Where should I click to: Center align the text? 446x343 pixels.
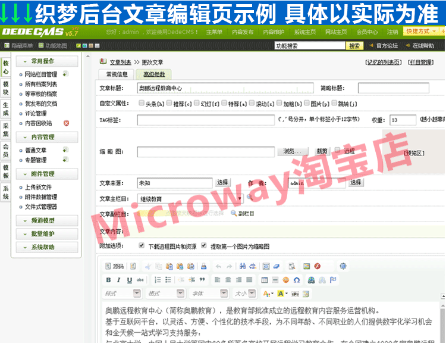click(x=228, y=280)
